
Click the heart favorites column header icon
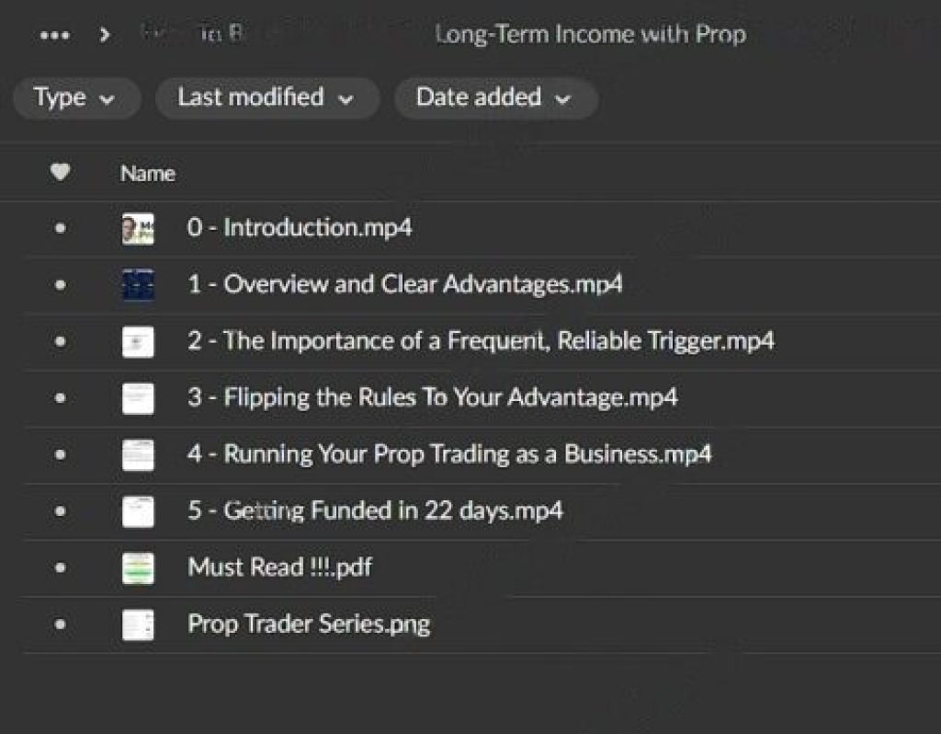pos(60,172)
